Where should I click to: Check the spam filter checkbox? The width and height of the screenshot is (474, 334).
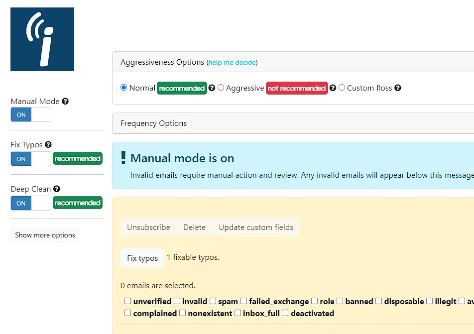pyautogui.click(x=213, y=301)
